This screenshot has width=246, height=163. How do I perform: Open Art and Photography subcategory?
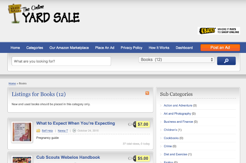[178, 114]
